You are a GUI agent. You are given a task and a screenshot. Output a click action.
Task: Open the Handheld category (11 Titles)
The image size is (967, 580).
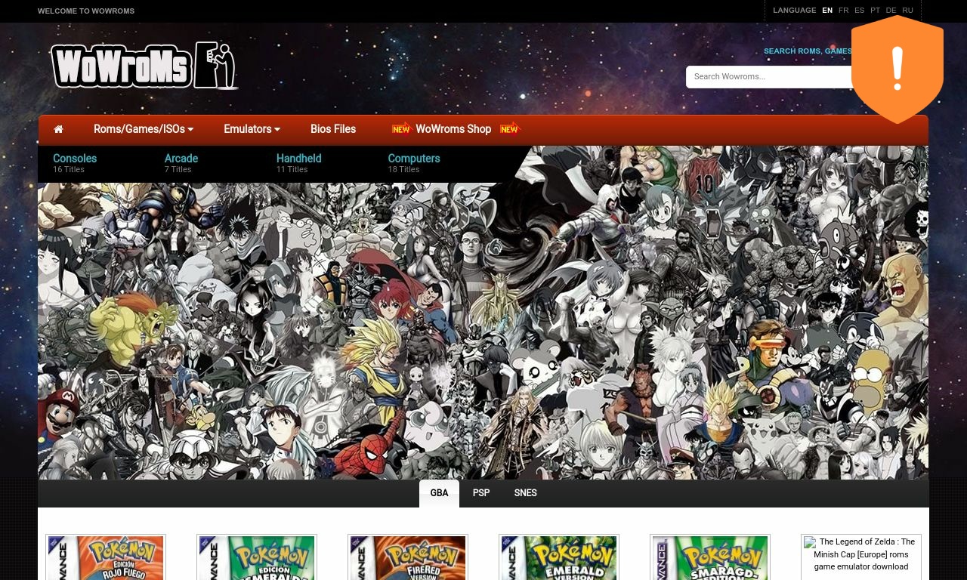298,163
